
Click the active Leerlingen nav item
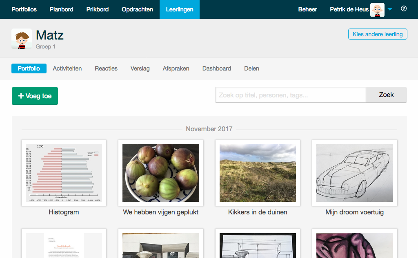coord(180,9)
